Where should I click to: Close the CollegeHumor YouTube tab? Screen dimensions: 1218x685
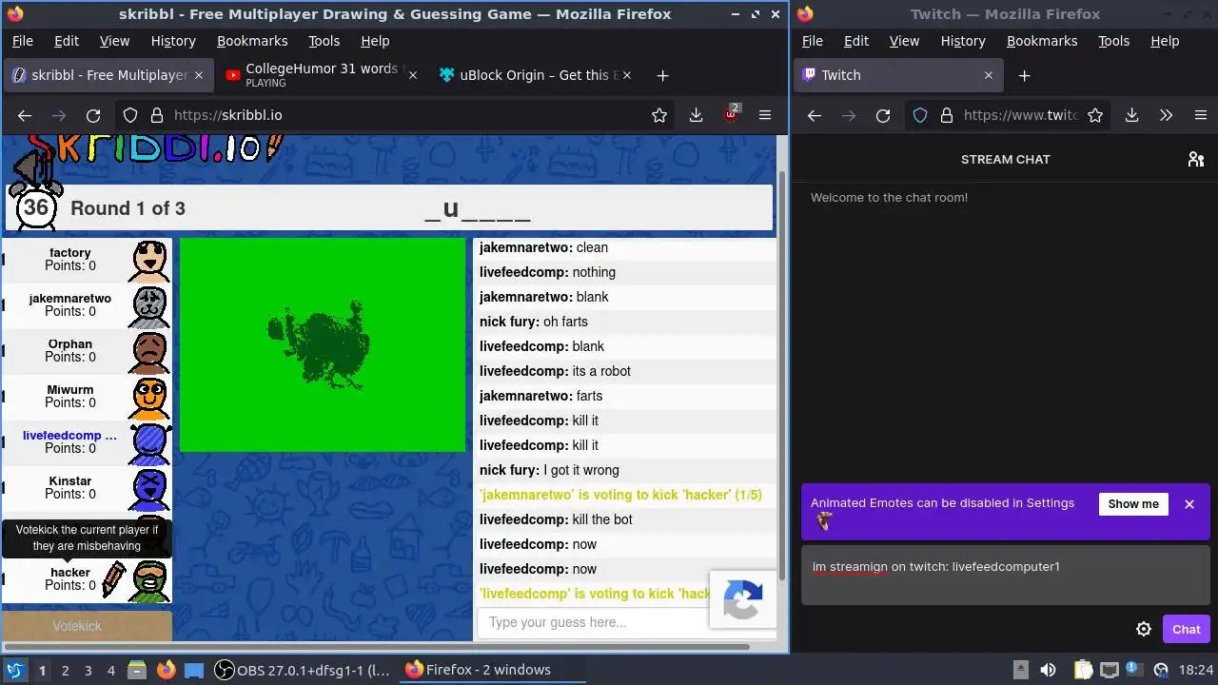[x=412, y=75]
